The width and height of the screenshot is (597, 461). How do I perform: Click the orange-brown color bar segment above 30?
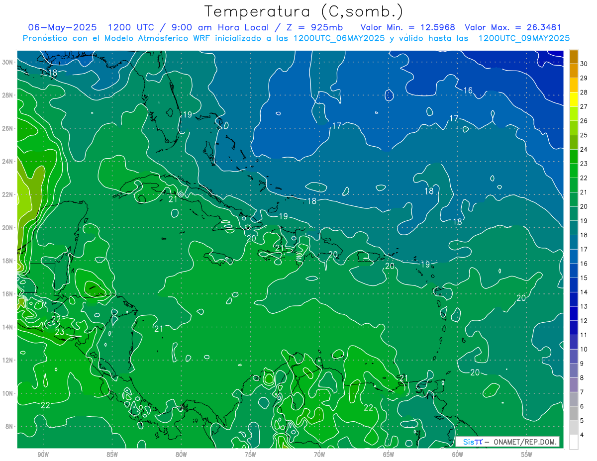tap(574, 57)
